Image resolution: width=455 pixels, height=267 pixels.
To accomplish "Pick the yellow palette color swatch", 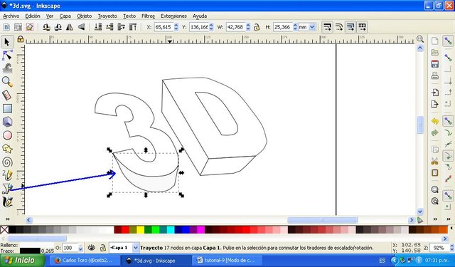I will [x=141, y=230].
